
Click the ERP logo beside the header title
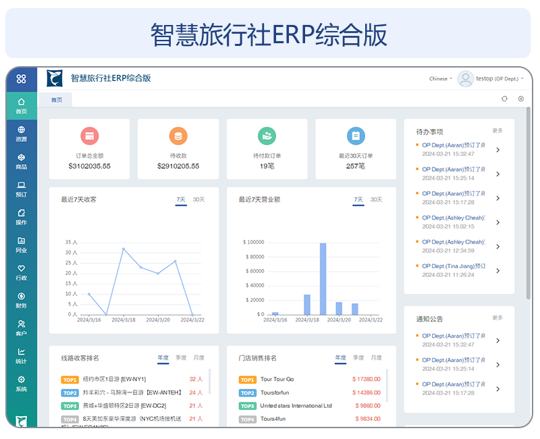[55, 78]
